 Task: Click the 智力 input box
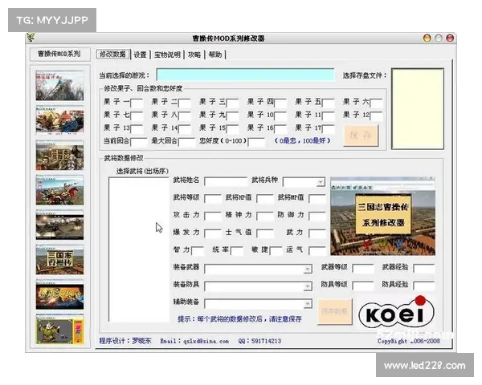coord(198,251)
